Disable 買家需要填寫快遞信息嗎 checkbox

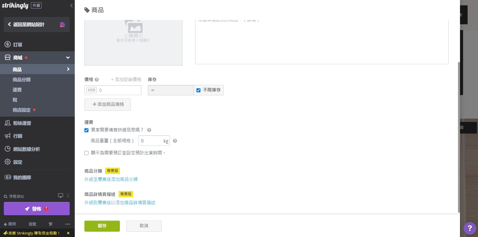86,130
